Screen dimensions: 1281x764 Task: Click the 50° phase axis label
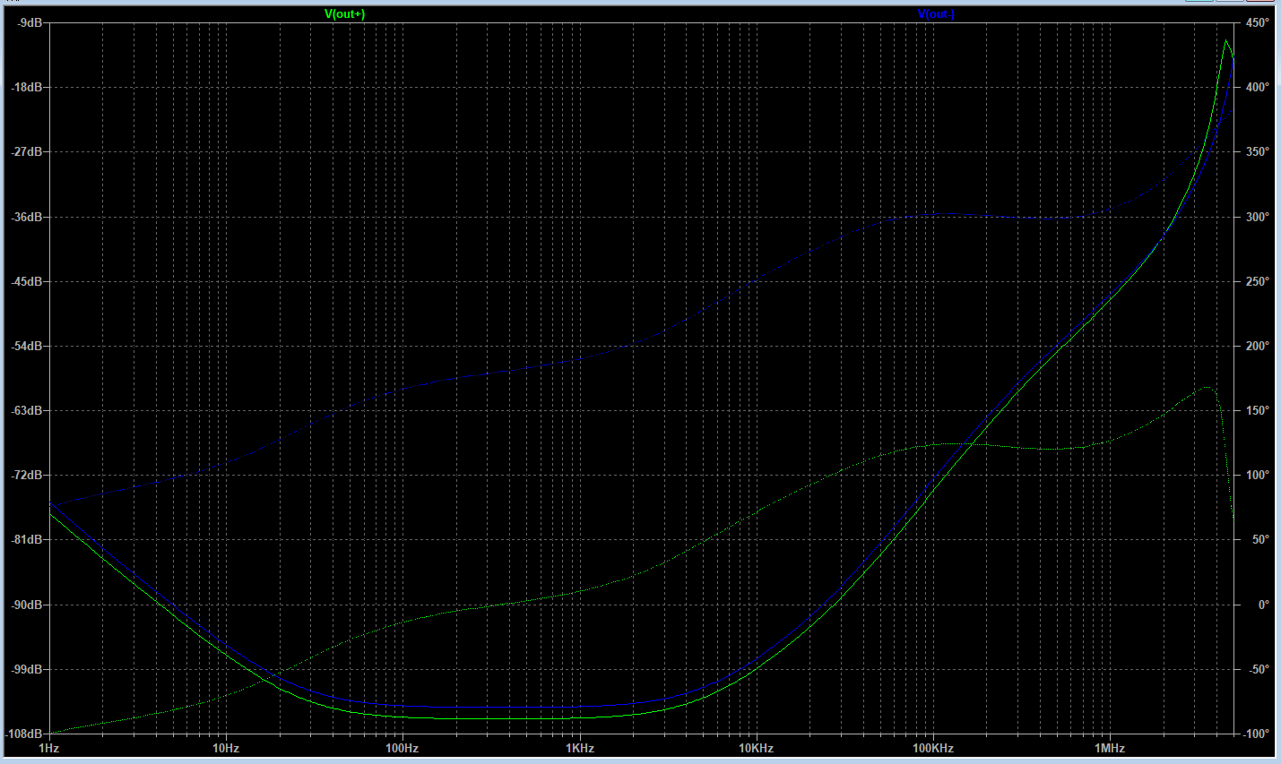coord(1260,539)
